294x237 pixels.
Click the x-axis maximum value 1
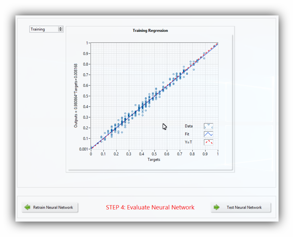(x=218, y=154)
